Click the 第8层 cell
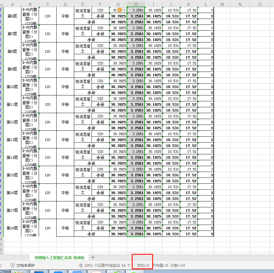This screenshot has height=273, width=274. click(12, 51)
